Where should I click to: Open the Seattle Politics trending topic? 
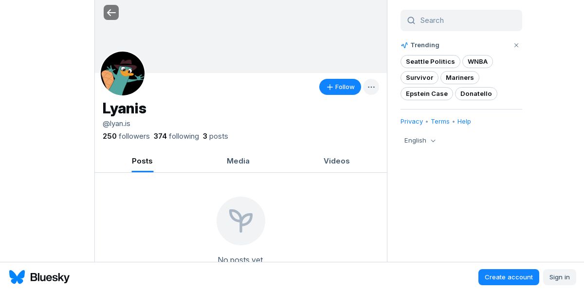tap(430, 62)
